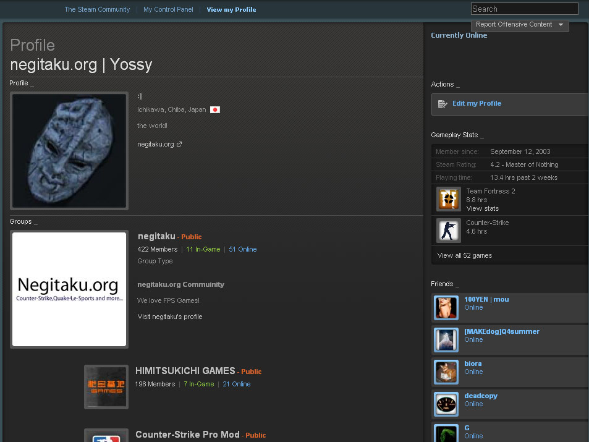Click View all 52 games
This screenshot has height=442, width=589.
click(x=465, y=255)
